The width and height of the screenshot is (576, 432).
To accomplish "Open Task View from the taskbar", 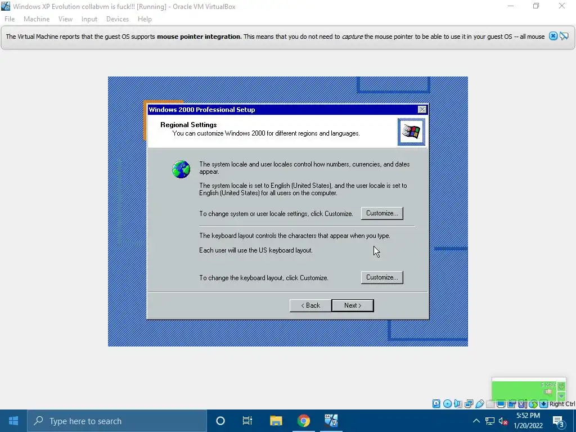I will (x=247, y=421).
